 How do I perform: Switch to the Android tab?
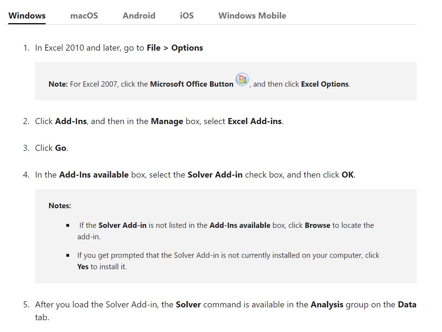(x=139, y=15)
